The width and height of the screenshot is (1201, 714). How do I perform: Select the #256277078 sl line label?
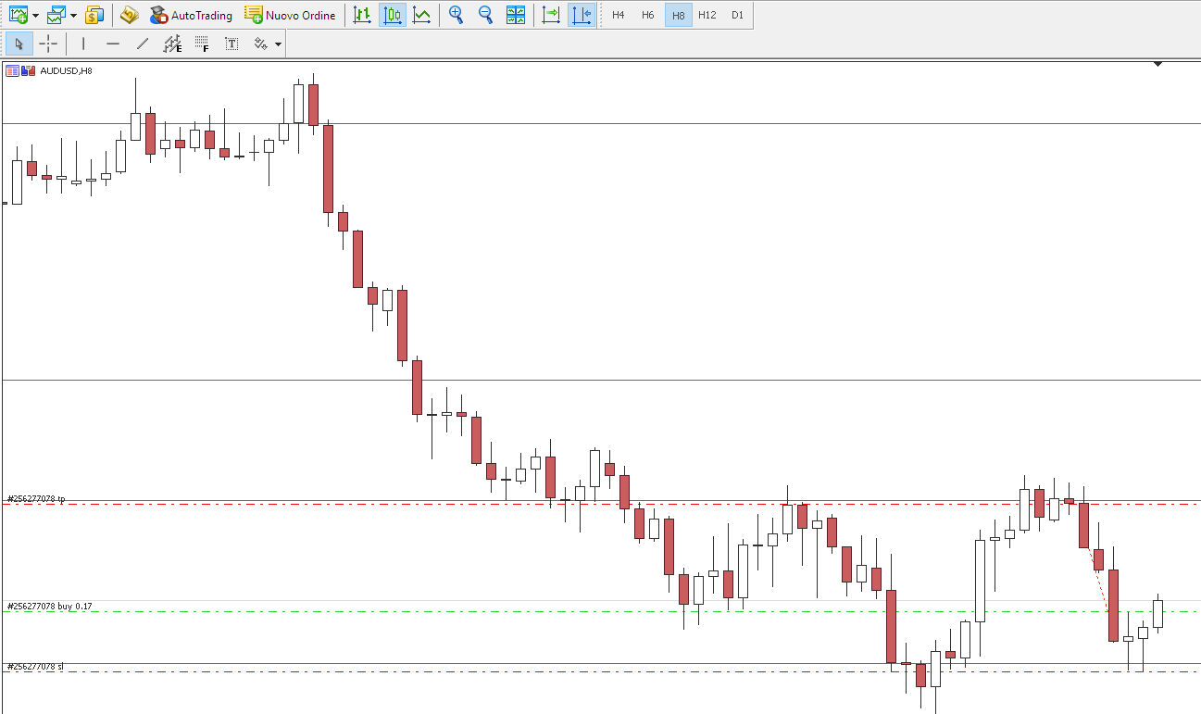point(35,667)
